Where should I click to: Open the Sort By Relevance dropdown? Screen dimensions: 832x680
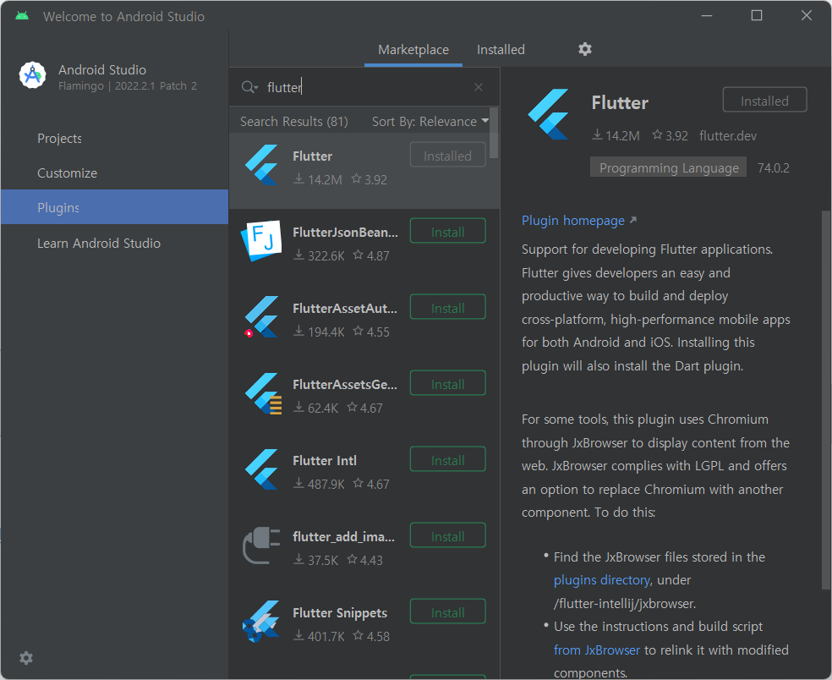point(430,122)
